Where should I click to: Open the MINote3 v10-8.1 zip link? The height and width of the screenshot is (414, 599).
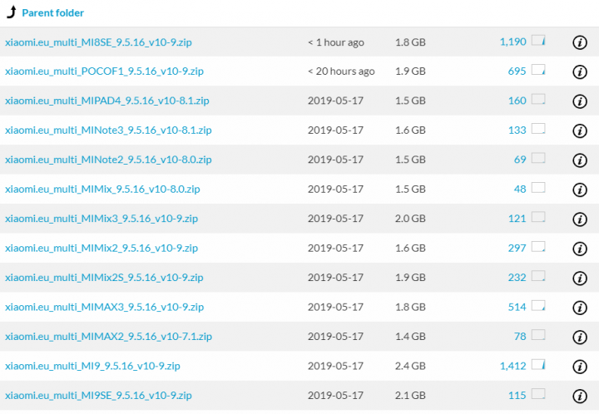pos(108,131)
